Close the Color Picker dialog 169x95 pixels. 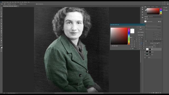pos(144,25)
